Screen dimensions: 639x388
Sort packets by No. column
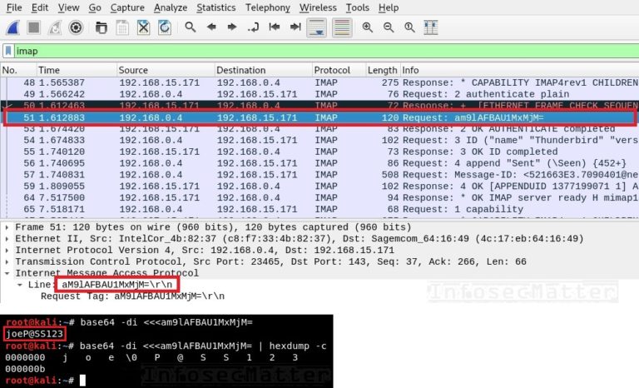coord(18,70)
